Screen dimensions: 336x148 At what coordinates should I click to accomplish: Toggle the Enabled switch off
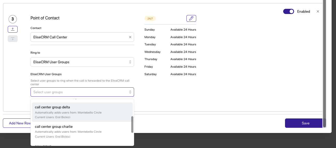tap(289, 11)
